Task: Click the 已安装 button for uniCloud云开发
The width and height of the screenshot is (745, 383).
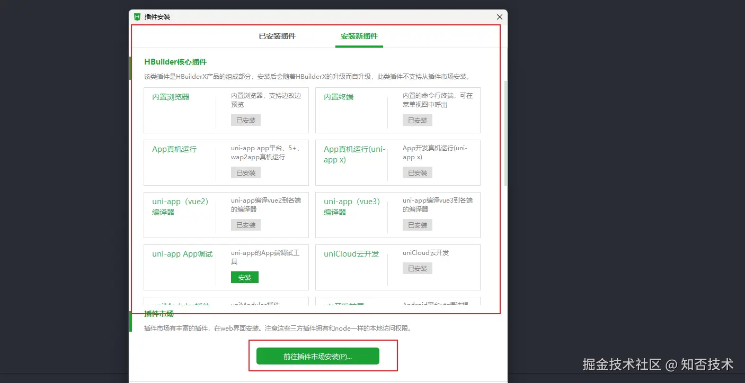Action: click(x=418, y=268)
